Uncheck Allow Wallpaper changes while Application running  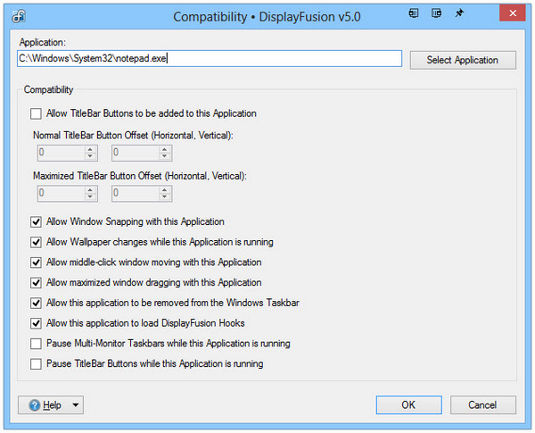coord(36,242)
